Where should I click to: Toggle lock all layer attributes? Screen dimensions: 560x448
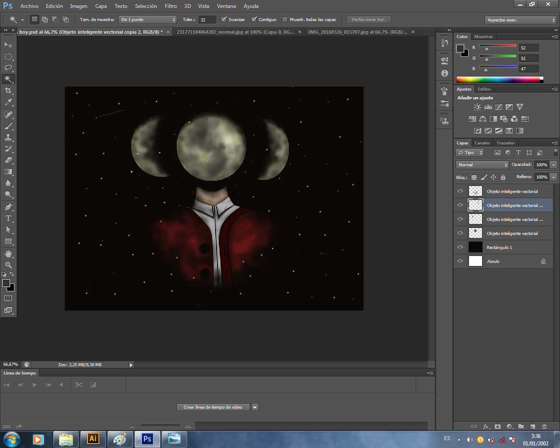[x=503, y=177]
